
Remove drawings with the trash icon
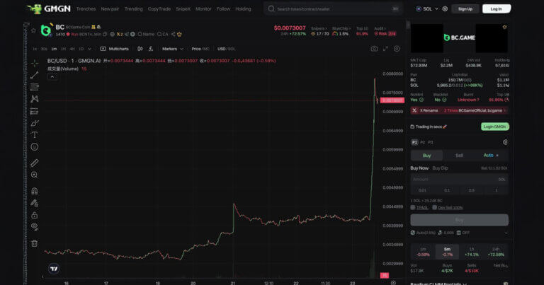pyautogui.click(x=34, y=243)
